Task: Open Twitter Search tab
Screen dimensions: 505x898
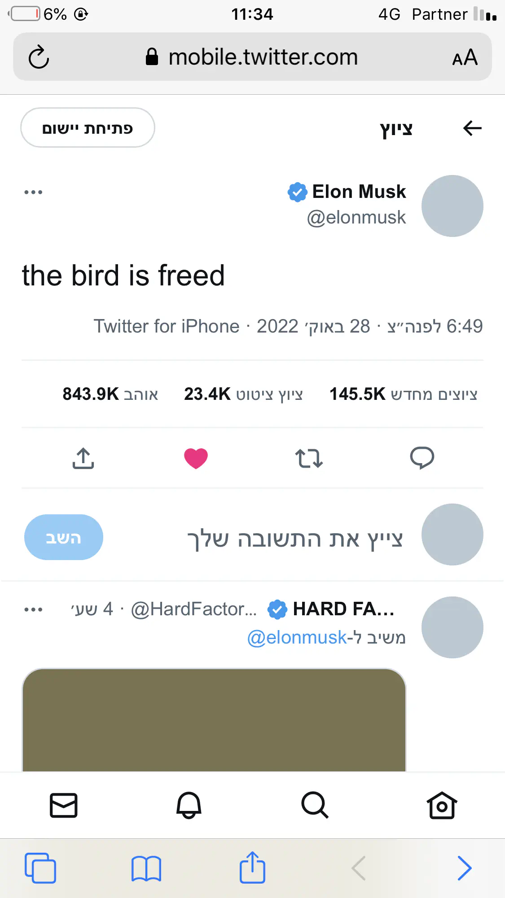Action: click(315, 805)
